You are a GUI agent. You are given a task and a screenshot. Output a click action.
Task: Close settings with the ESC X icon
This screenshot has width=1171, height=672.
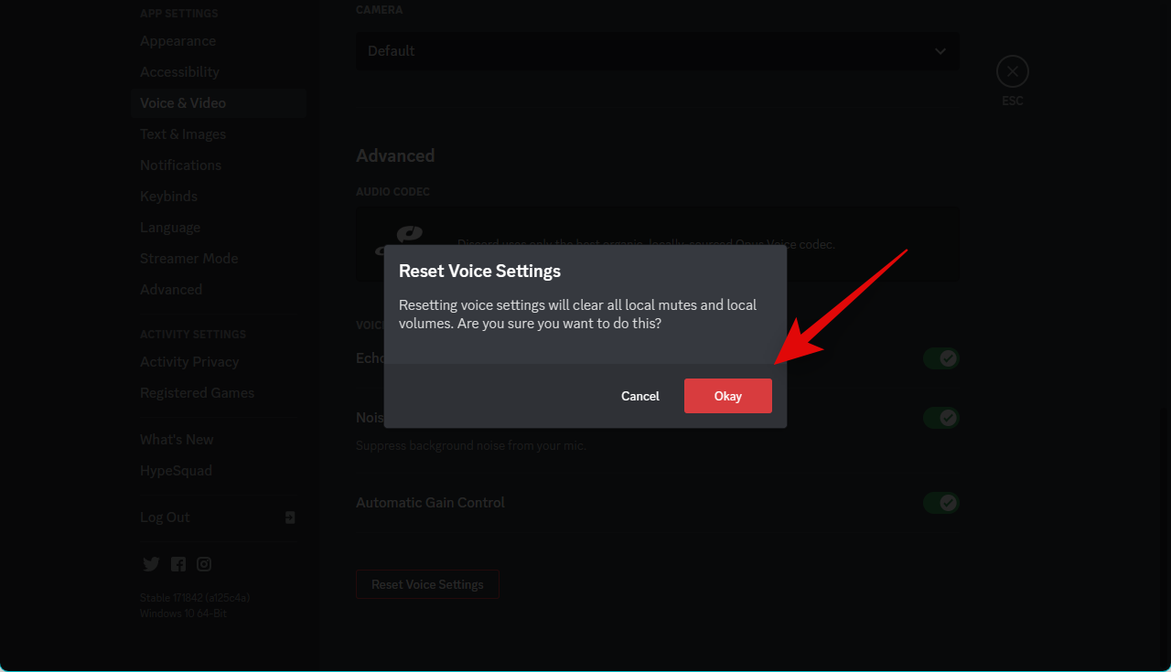tap(1012, 71)
